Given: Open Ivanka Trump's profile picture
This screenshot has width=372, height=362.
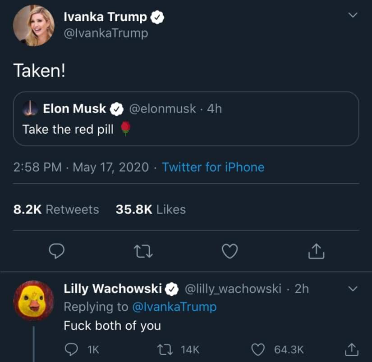Looking at the screenshot, I should click(x=33, y=25).
